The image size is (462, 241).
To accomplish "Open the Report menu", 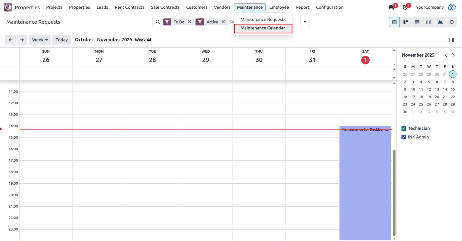I will coord(302,7).
